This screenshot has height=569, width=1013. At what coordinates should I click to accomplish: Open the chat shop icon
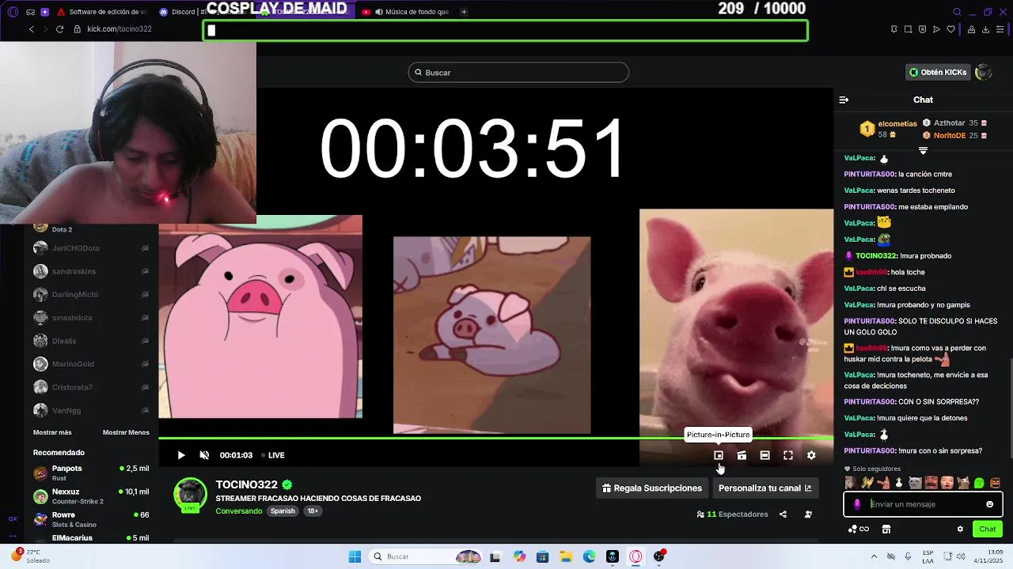tap(886, 529)
